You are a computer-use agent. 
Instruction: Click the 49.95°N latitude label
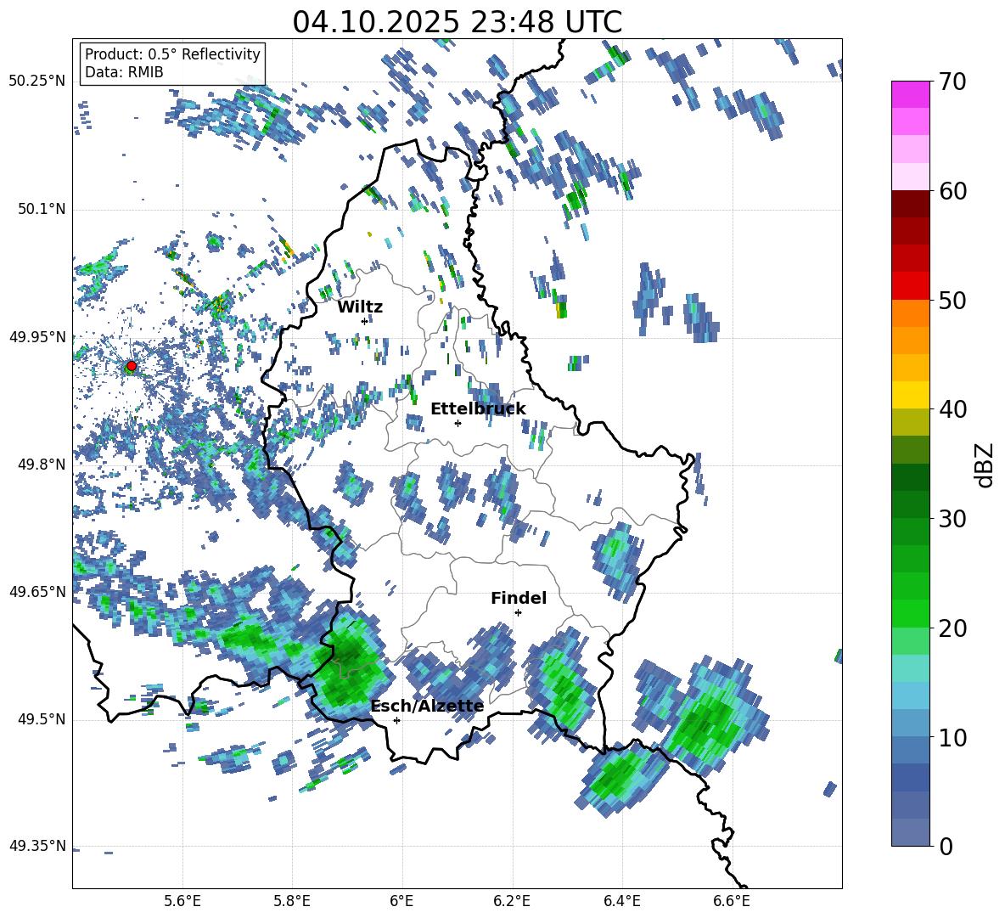coord(36,336)
